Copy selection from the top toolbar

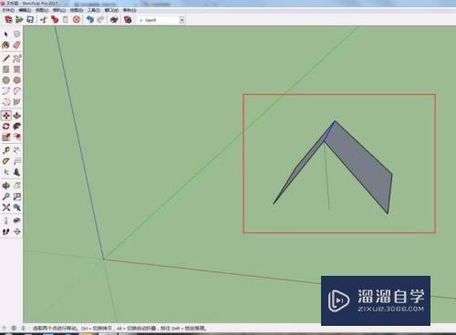point(55,20)
